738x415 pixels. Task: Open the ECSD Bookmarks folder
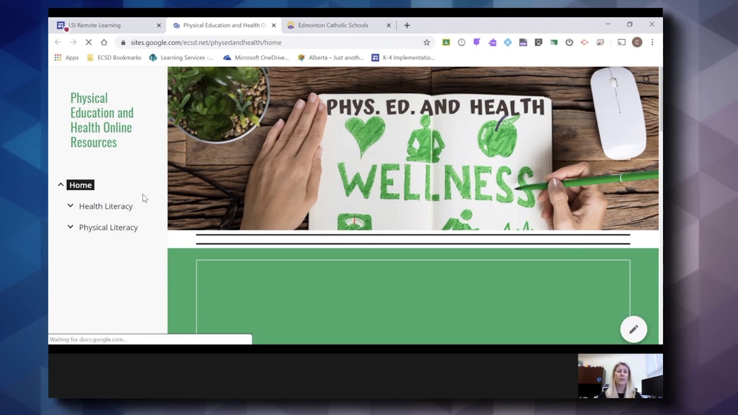click(x=114, y=58)
